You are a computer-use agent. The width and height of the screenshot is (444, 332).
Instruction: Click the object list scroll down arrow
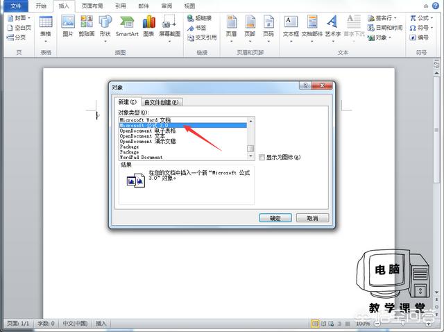(x=250, y=156)
